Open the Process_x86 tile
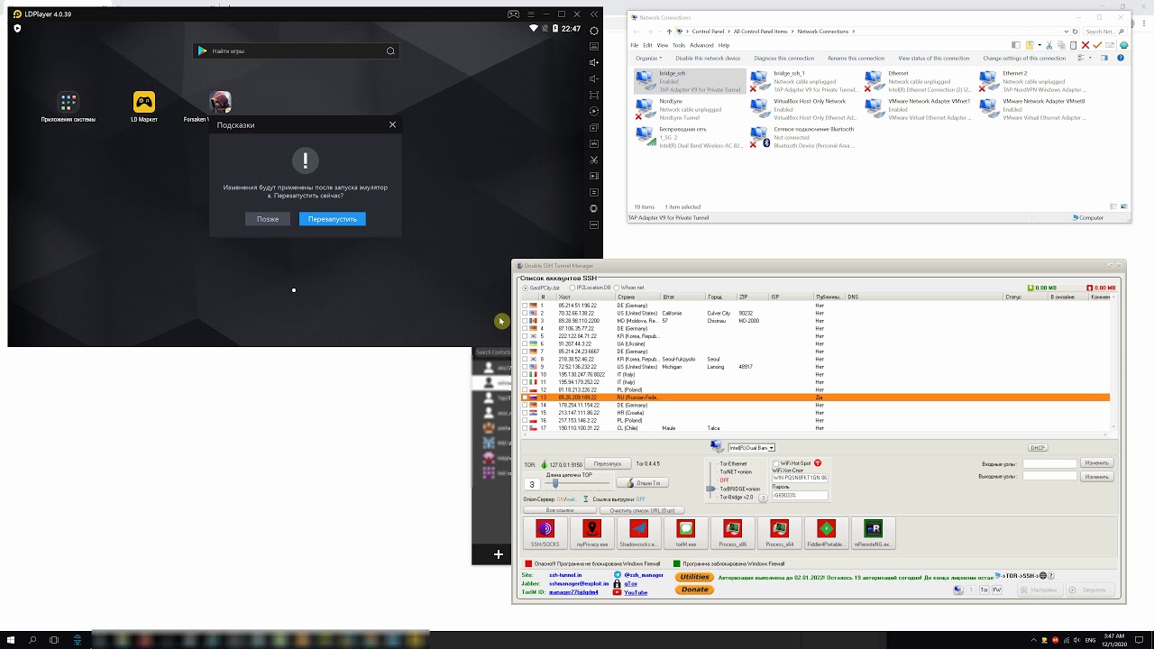The image size is (1154, 649). [x=732, y=533]
